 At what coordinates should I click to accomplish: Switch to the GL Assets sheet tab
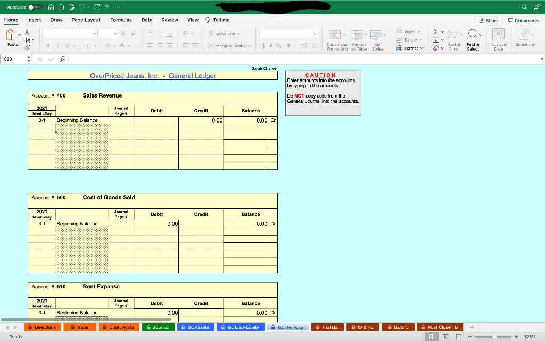195,327
